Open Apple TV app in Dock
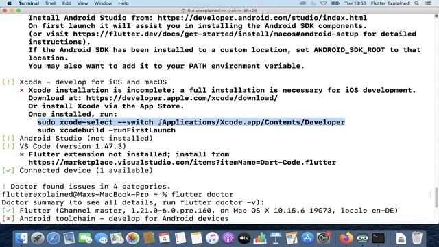 click(x=244, y=238)
